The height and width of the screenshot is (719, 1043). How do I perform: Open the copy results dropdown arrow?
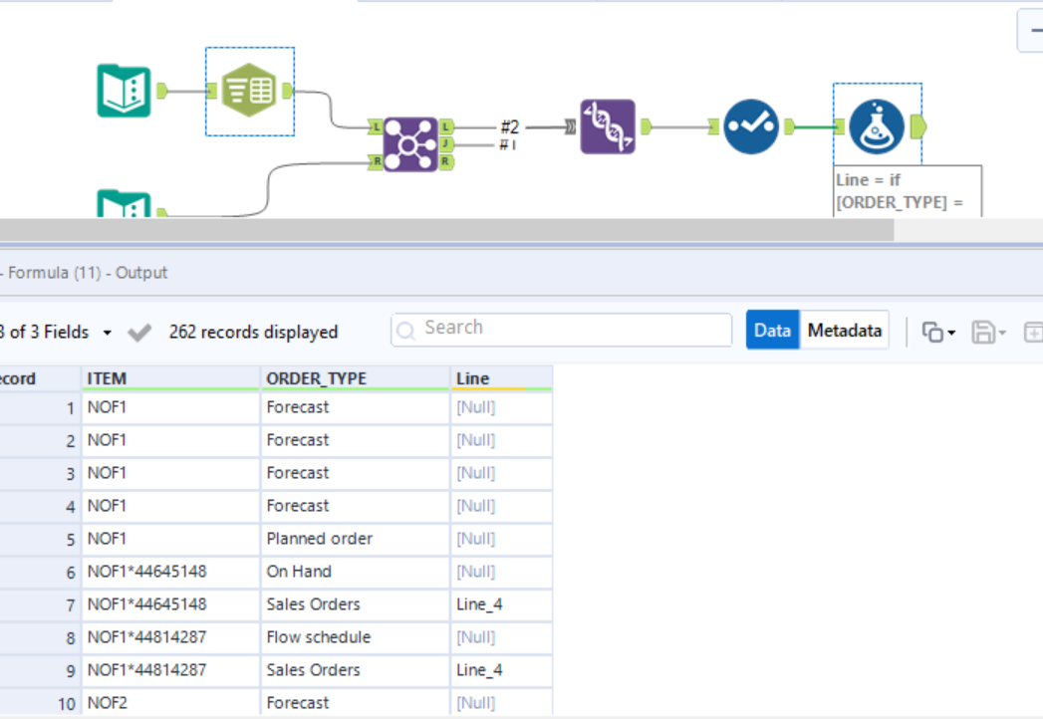tap(951, 333)
